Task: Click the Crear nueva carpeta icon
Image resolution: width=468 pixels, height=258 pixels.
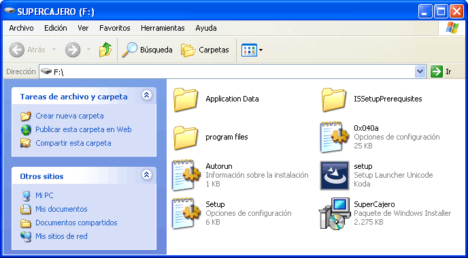Action: [x=26, y=116]
